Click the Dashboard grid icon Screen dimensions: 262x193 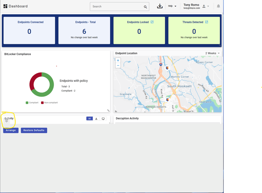click(x=5, y=6)
